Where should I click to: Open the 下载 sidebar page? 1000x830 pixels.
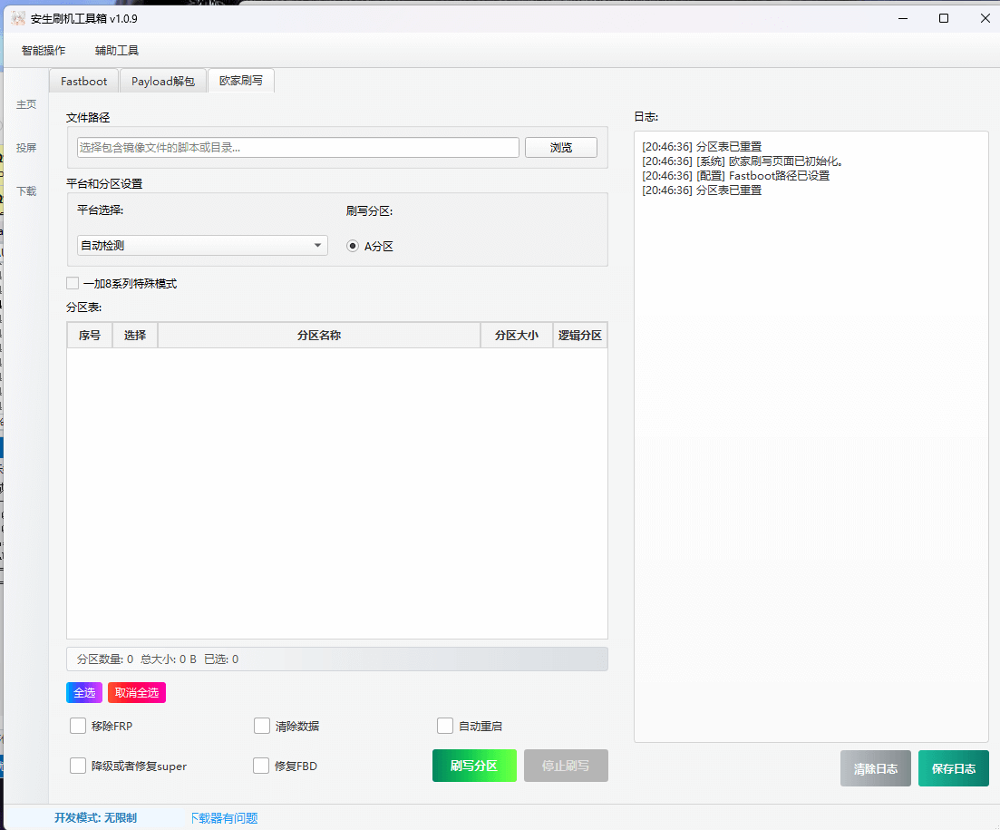tap(26, 191)
